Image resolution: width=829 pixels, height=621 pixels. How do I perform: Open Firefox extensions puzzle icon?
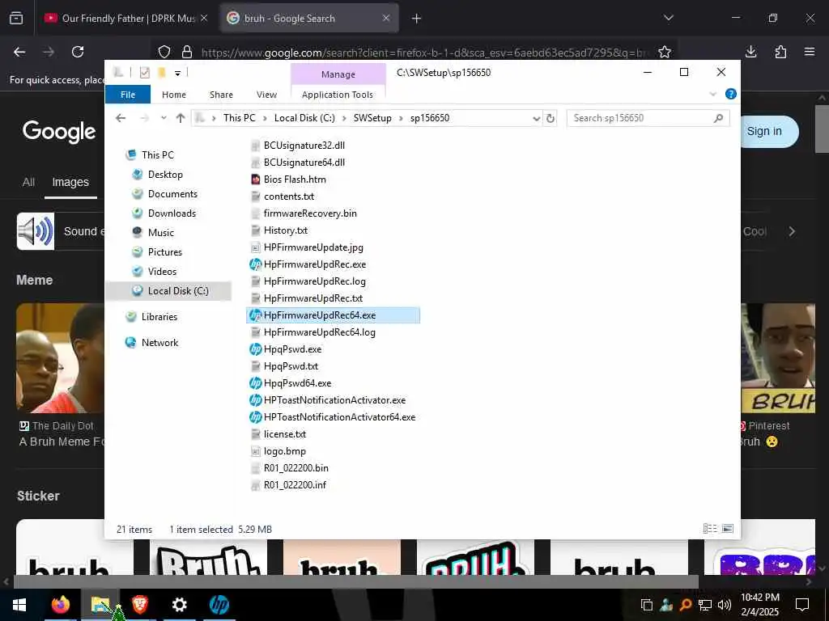(x=780, y=52)
